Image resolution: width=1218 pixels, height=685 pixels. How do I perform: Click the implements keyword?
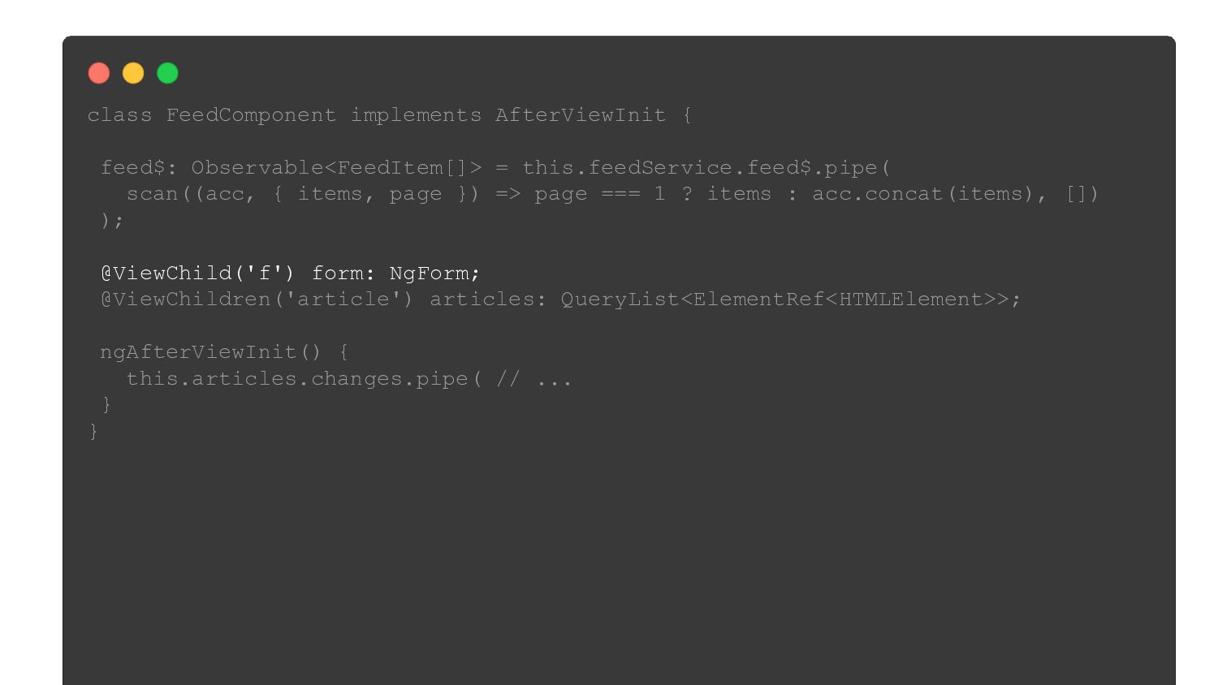[x=416, y=115]
